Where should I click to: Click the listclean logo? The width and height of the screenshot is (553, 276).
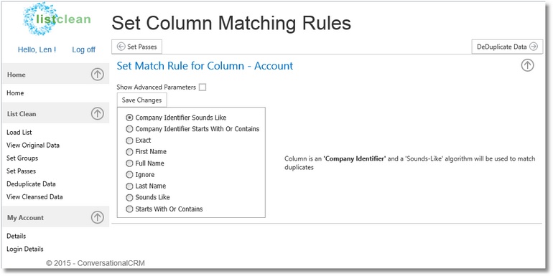[57, 19]
